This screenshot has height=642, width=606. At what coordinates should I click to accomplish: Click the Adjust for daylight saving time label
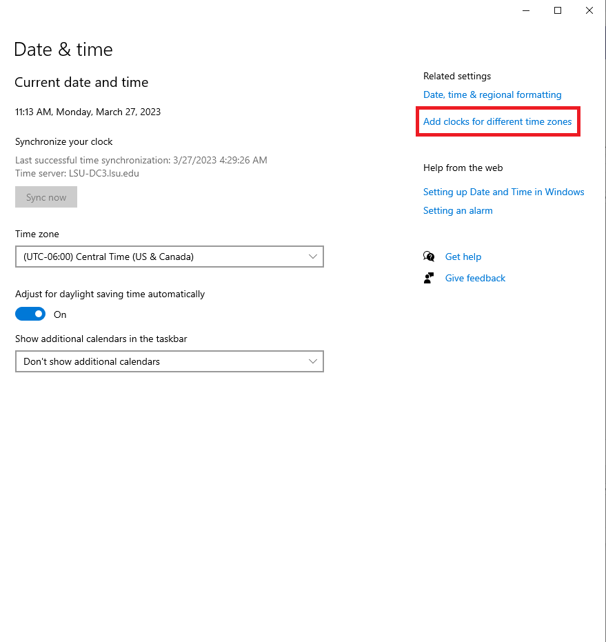tap(110, 294)
